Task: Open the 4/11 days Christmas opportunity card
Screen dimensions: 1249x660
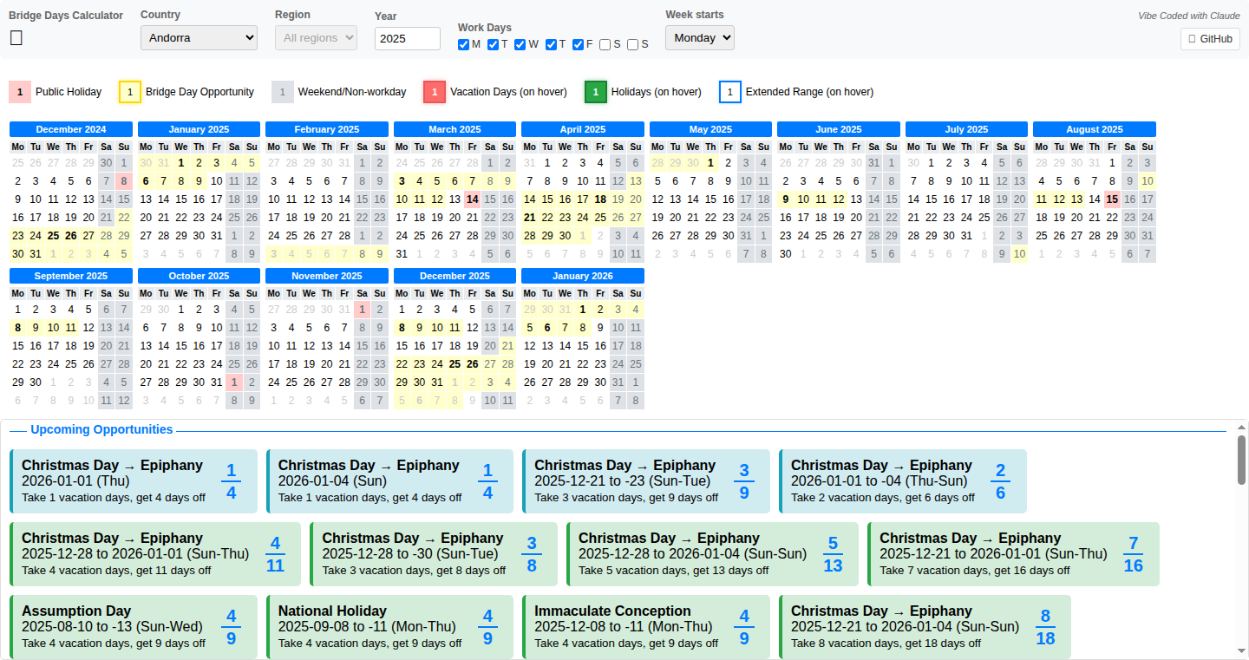Action: (155, 554)
